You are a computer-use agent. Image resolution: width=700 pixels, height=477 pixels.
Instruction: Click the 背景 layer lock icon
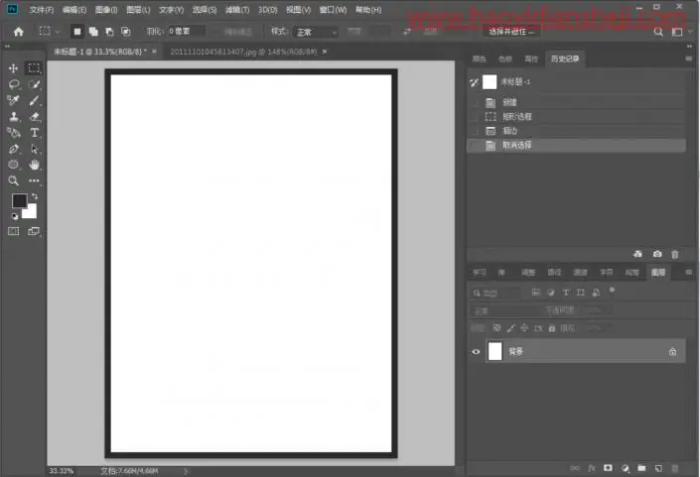673,352
